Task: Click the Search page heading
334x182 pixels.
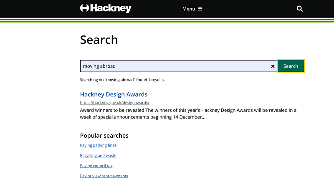Action: pyautogui.click(x=99, y=40)
